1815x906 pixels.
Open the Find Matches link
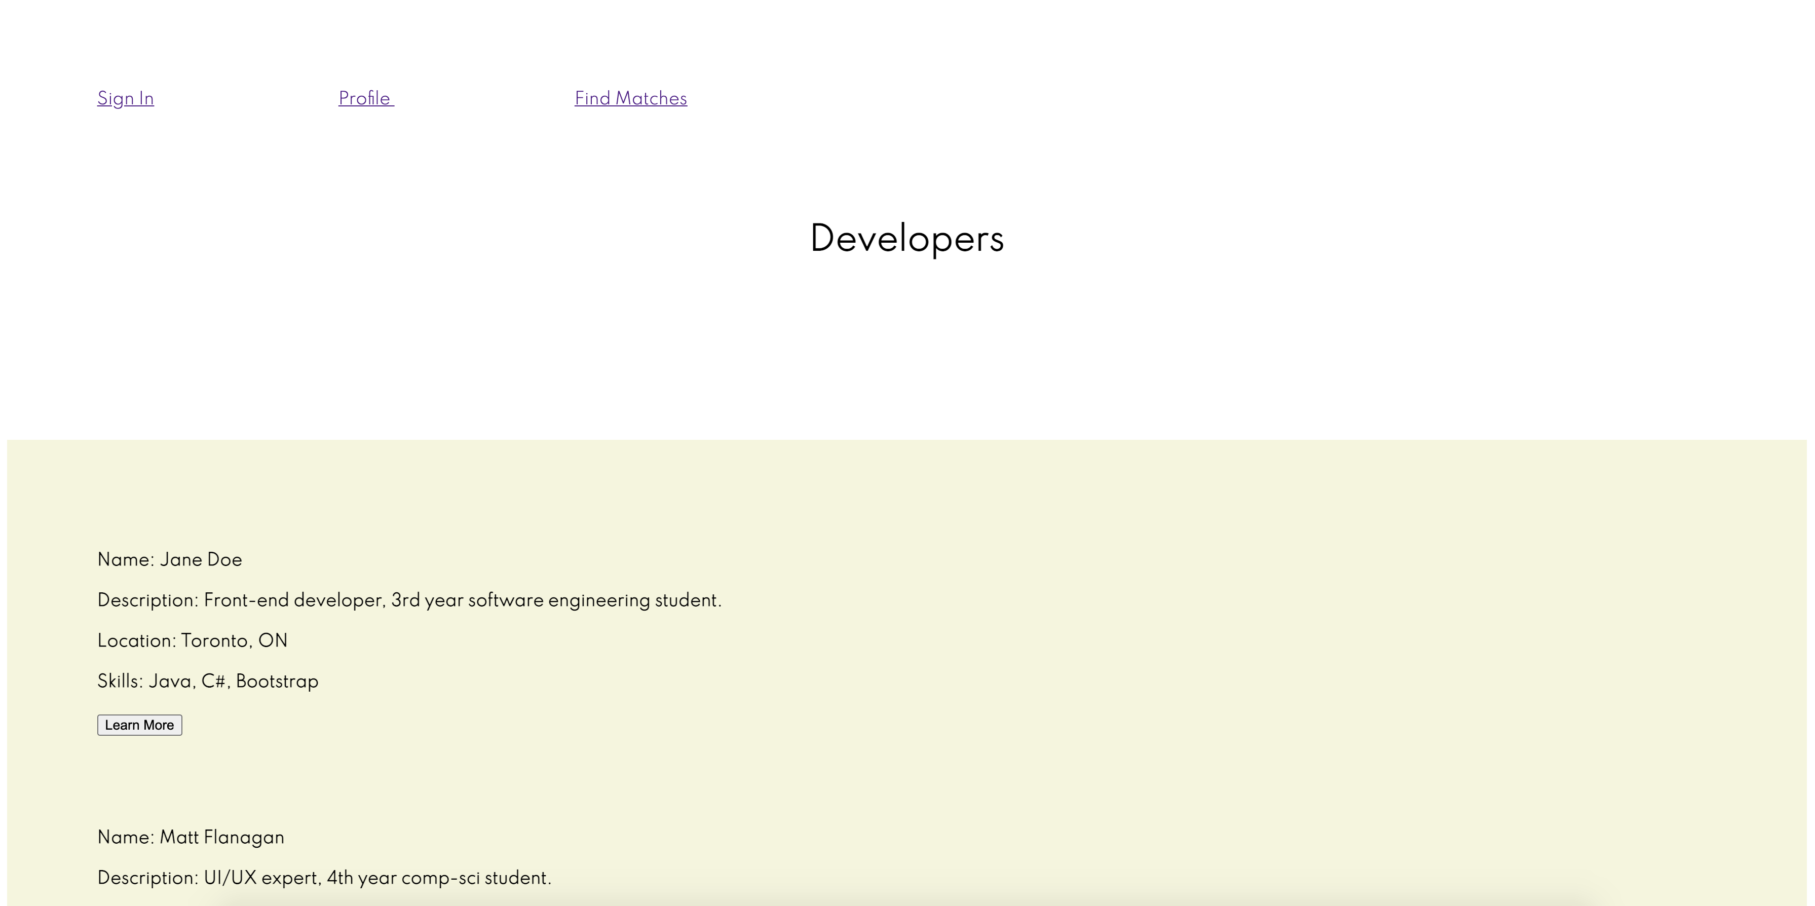631,99
